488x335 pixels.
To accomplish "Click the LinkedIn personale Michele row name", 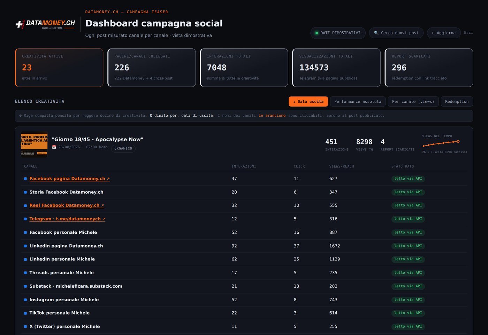I will pos(62,259).
